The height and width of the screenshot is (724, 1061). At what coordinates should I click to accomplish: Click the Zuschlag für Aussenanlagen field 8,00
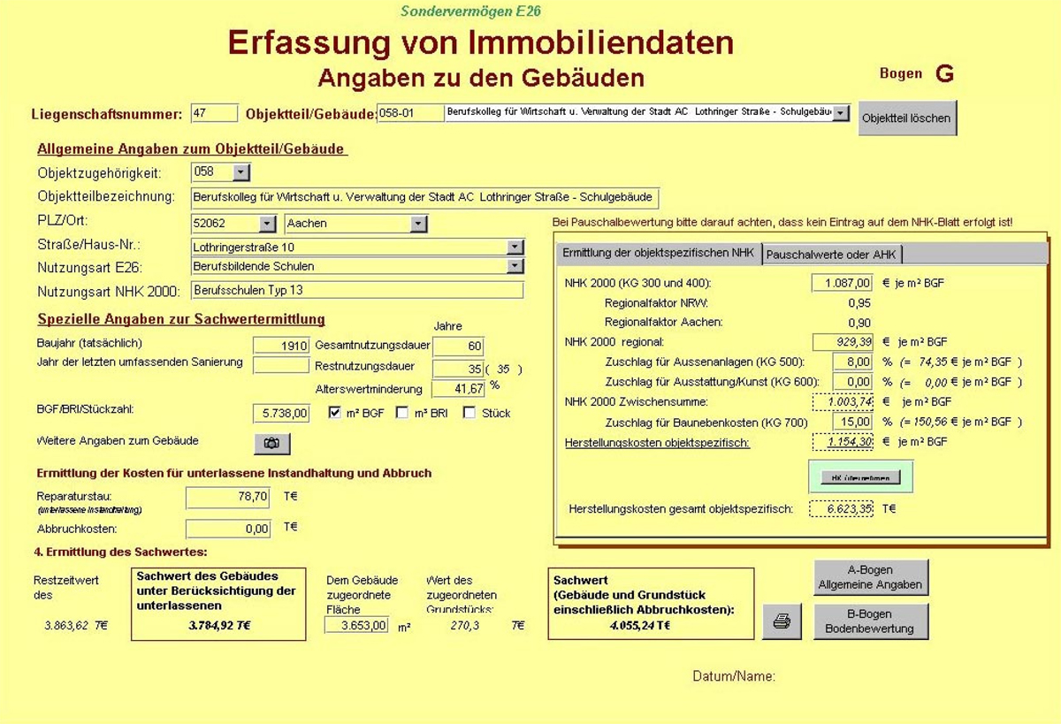coord(854,361)
